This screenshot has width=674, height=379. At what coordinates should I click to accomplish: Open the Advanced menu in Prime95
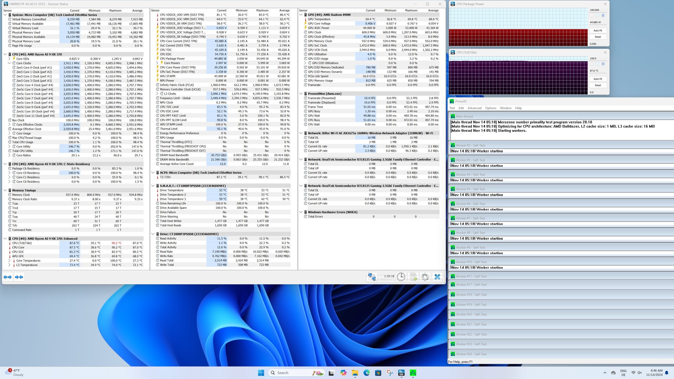click(474, 108)
